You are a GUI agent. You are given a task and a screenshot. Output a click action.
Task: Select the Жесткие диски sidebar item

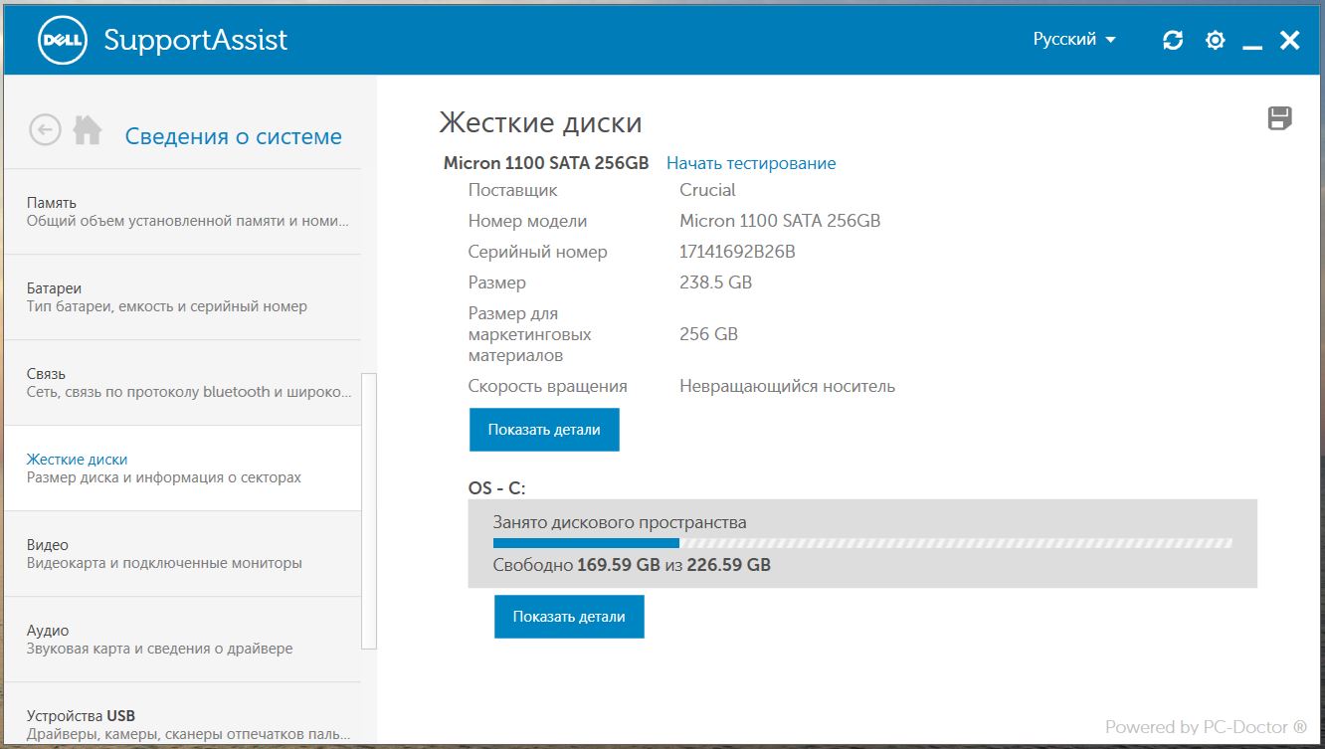pyautogui.click(x=184, y=468)
